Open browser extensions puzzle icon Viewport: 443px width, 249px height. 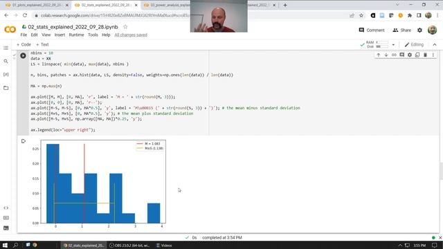410,15
